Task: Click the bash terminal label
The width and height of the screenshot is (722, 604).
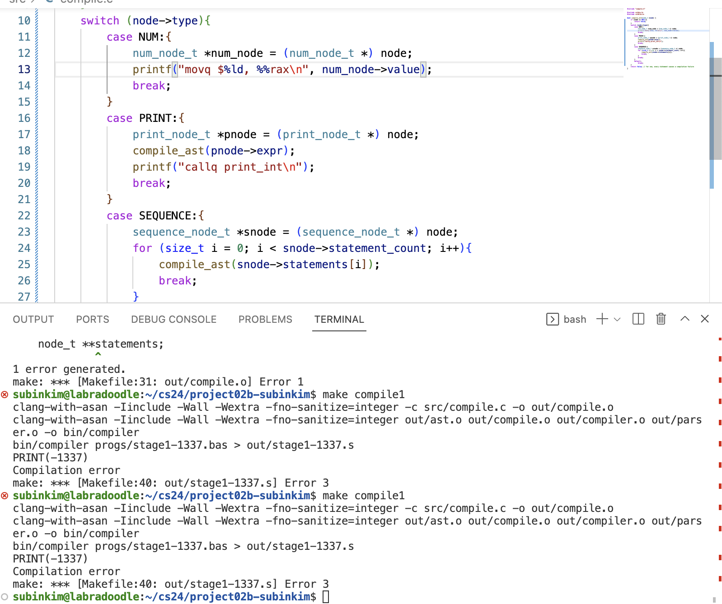Action: coord(575,319)
